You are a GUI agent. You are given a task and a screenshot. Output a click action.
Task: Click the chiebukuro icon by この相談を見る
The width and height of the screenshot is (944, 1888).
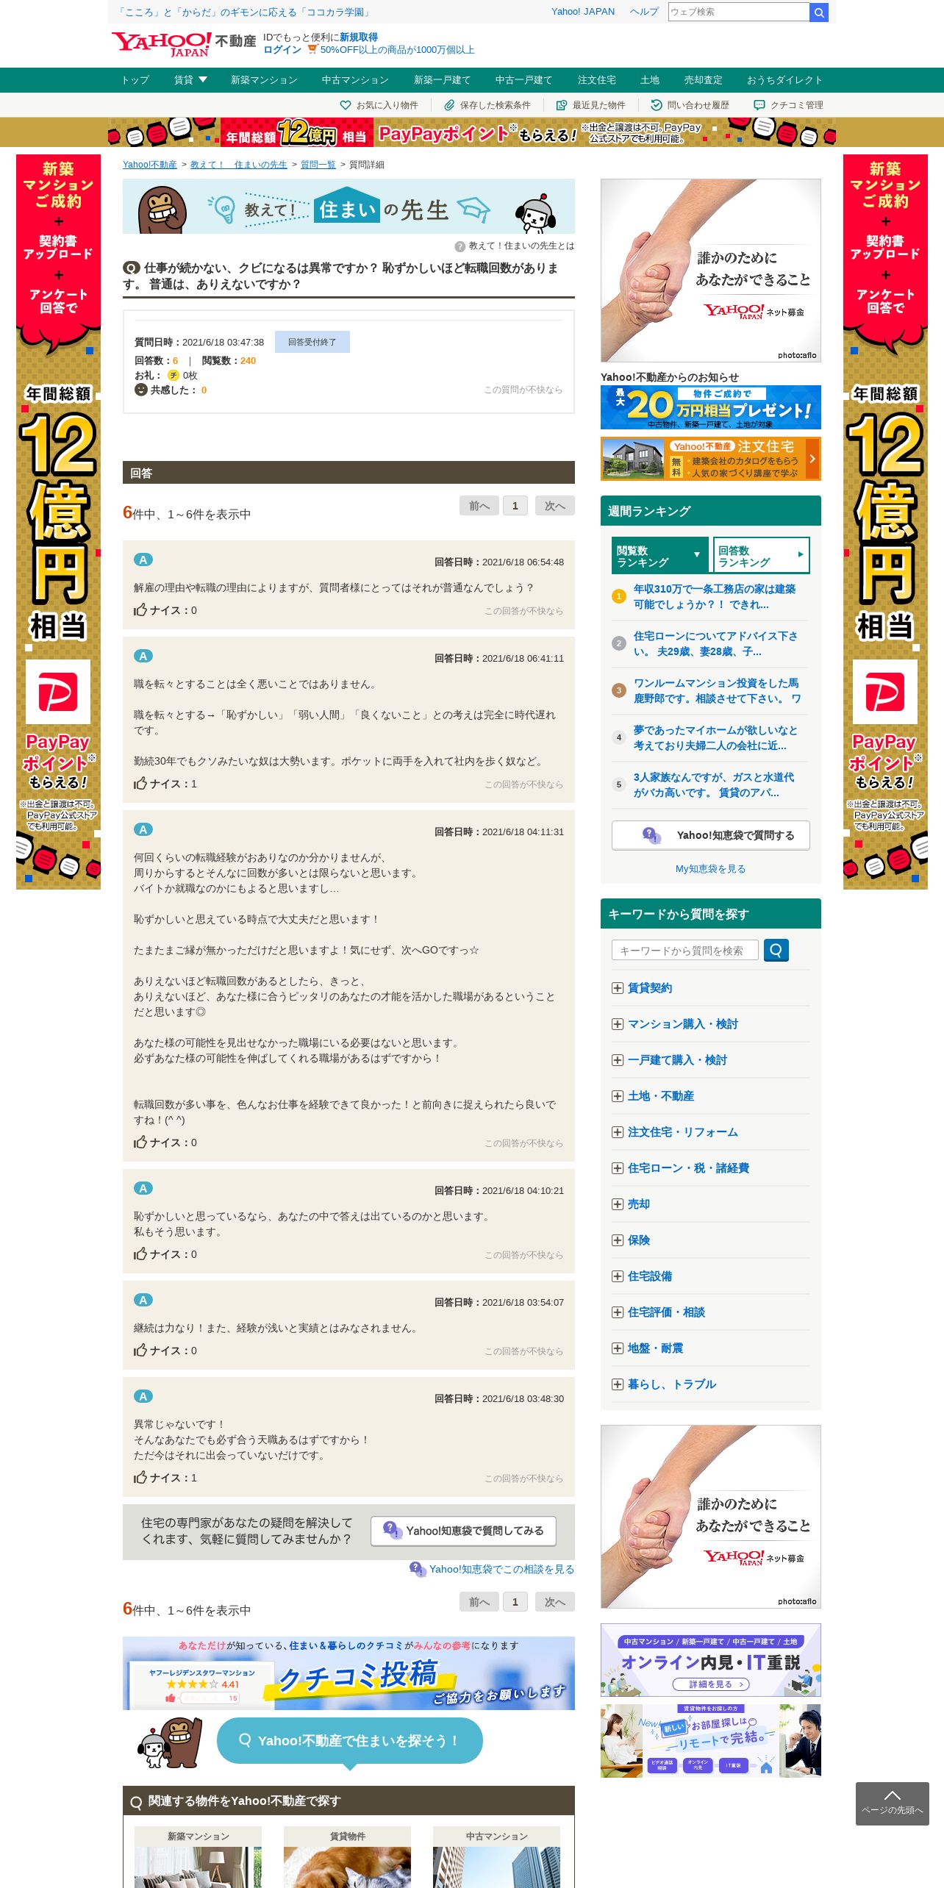tap(418, 1569)
